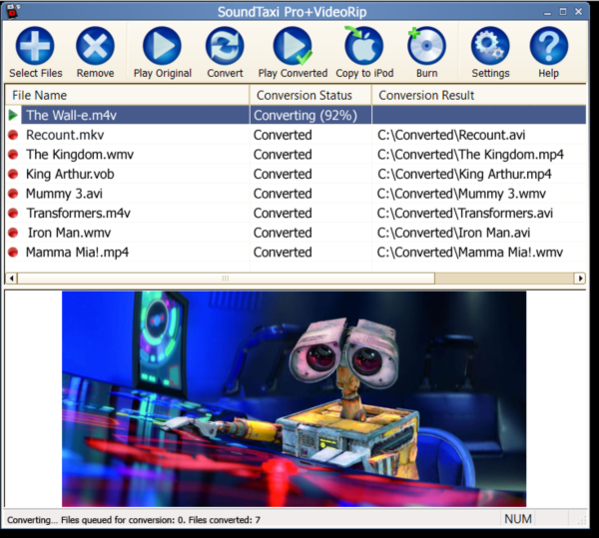Sort by the Conversion Result column header

coord(479,95)
